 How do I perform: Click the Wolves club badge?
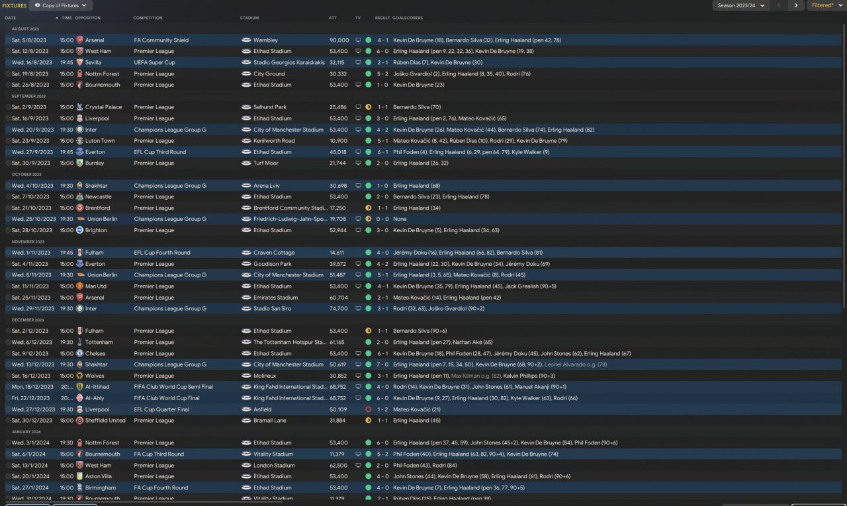pos(79,376)
